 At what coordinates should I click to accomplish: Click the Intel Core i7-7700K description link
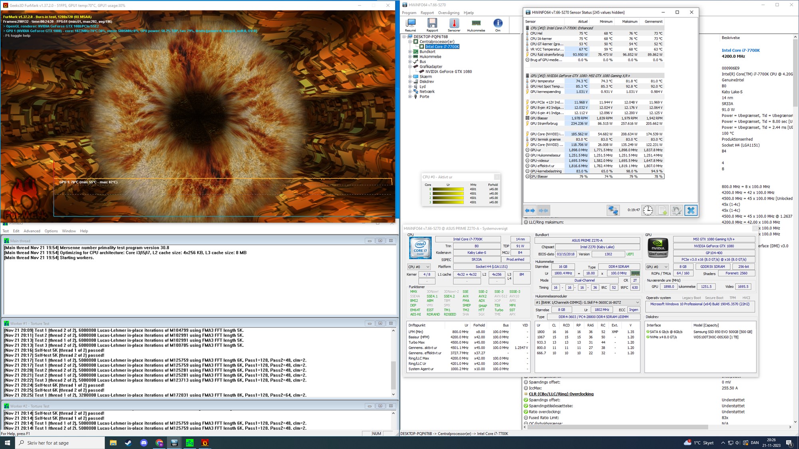click(741, 50)
